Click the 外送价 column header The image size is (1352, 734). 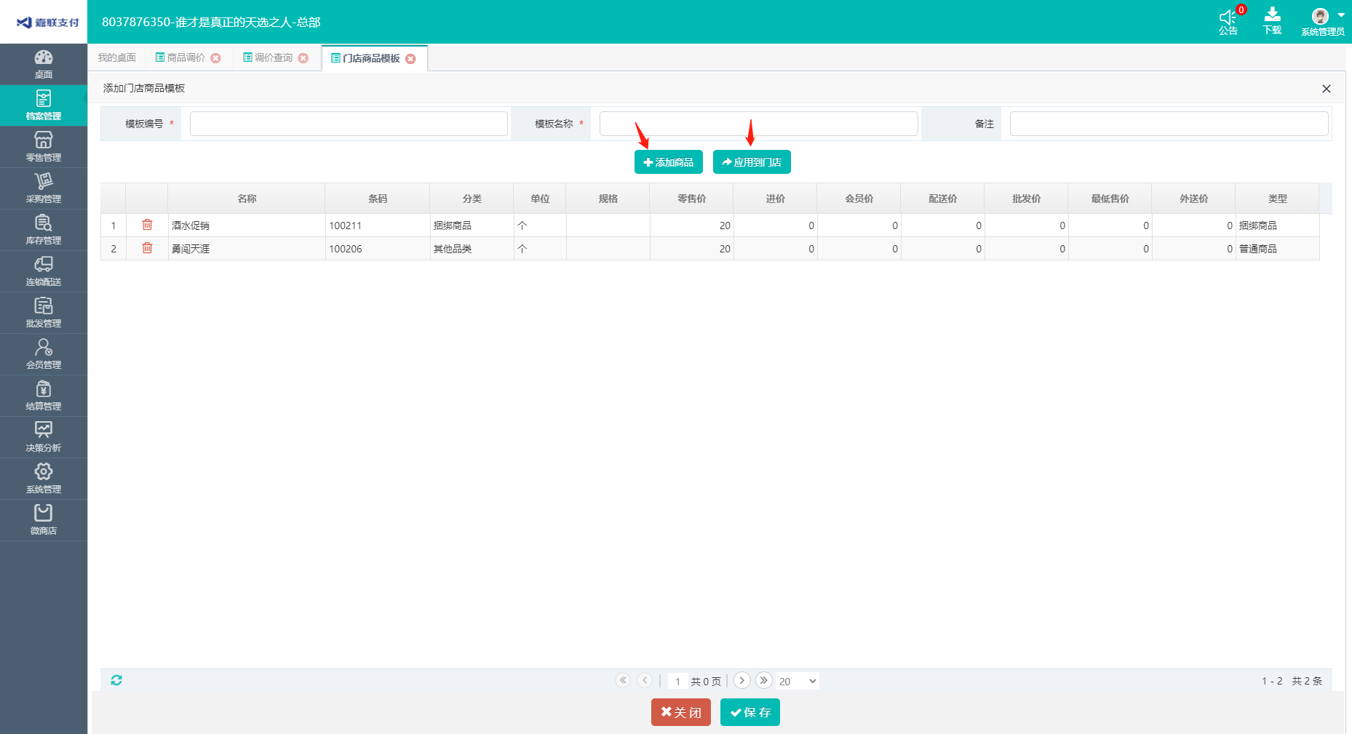pyautogui.click(x=1193, y=199)
